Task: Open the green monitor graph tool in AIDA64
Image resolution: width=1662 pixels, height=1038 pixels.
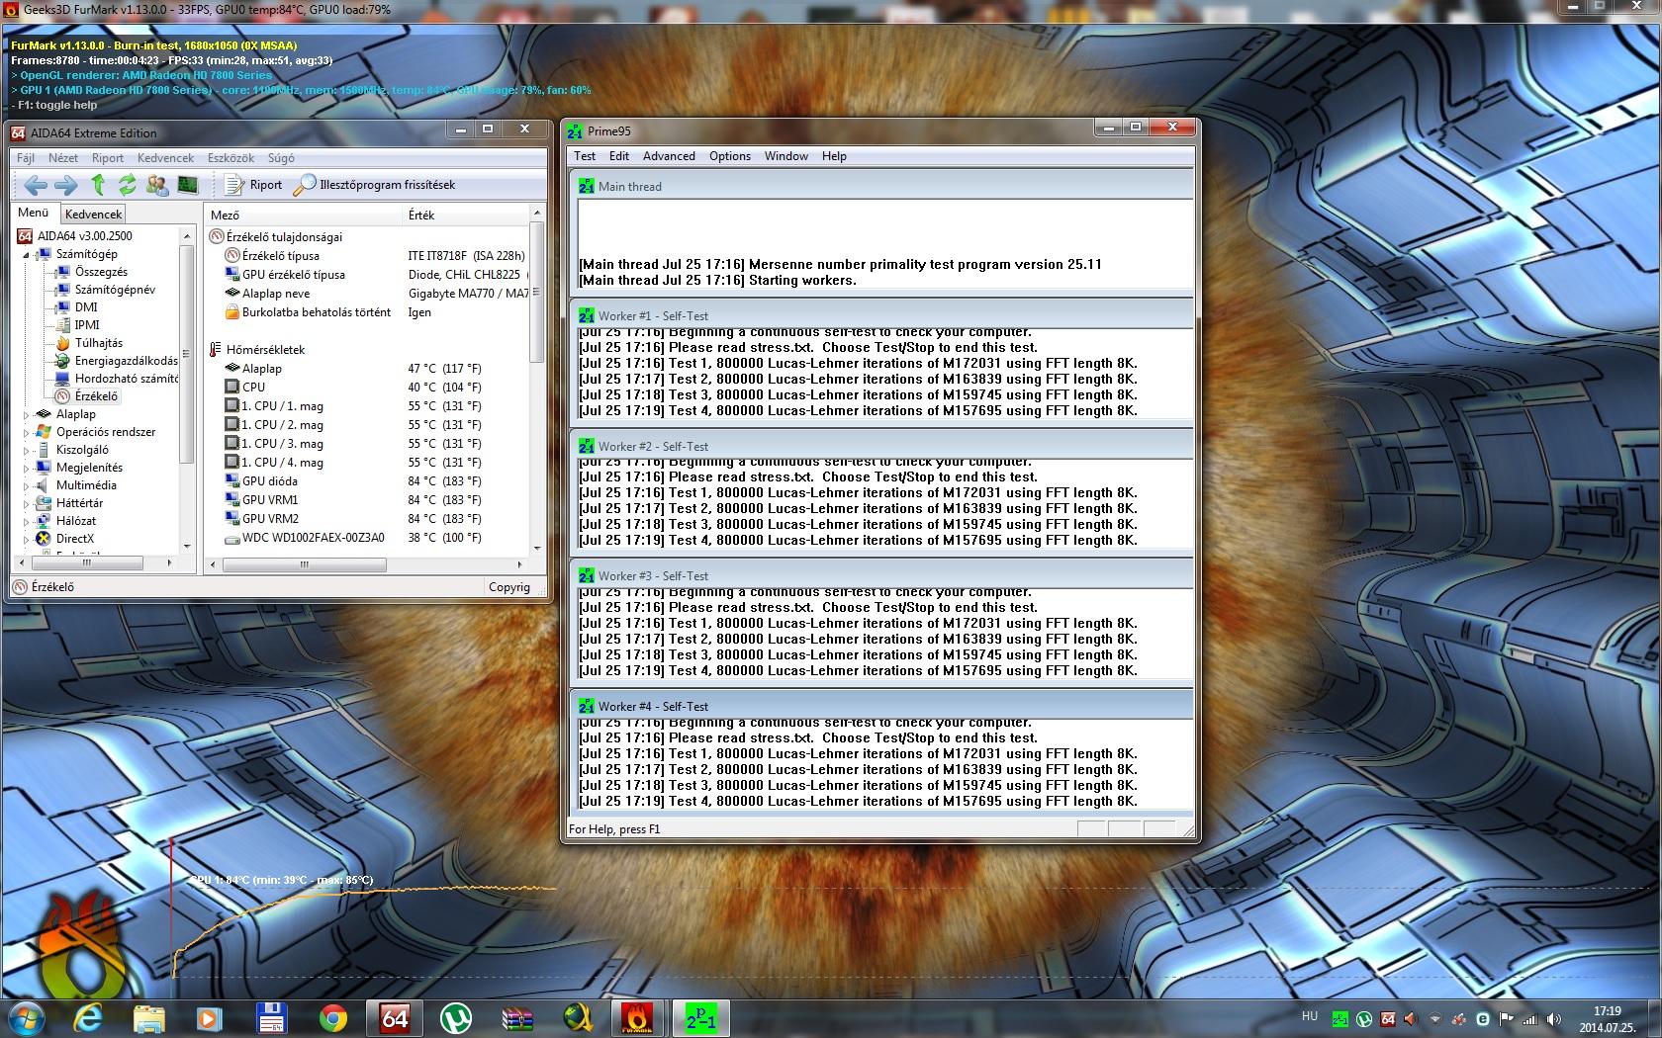Action: click(187, 185)
